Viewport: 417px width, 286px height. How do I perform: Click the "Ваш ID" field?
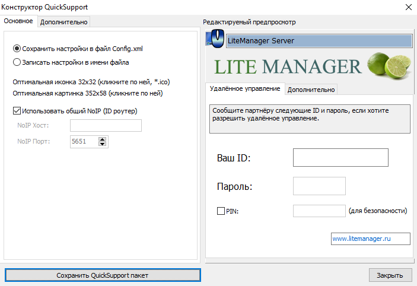(x=340, y=157)
